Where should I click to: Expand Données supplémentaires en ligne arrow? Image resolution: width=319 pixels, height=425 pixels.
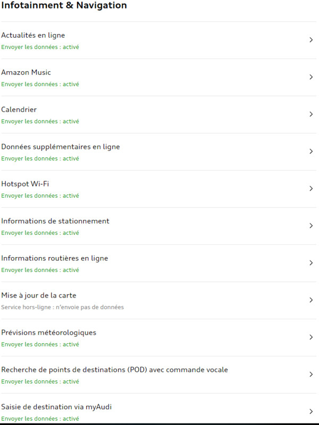click(311, 151)
